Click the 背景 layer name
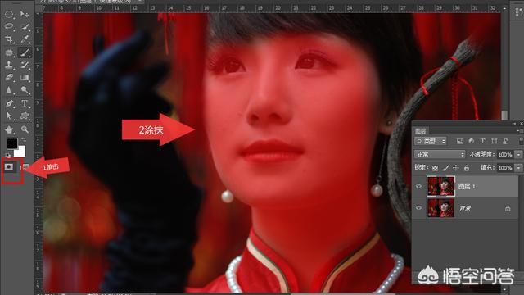The height and width of the screenshot is (295, 524). tap(465, 208)
